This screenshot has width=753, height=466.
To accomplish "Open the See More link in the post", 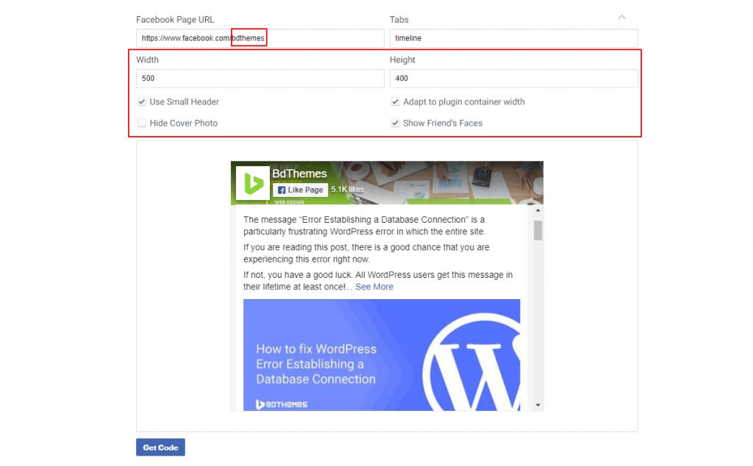I will click(374, 287).
